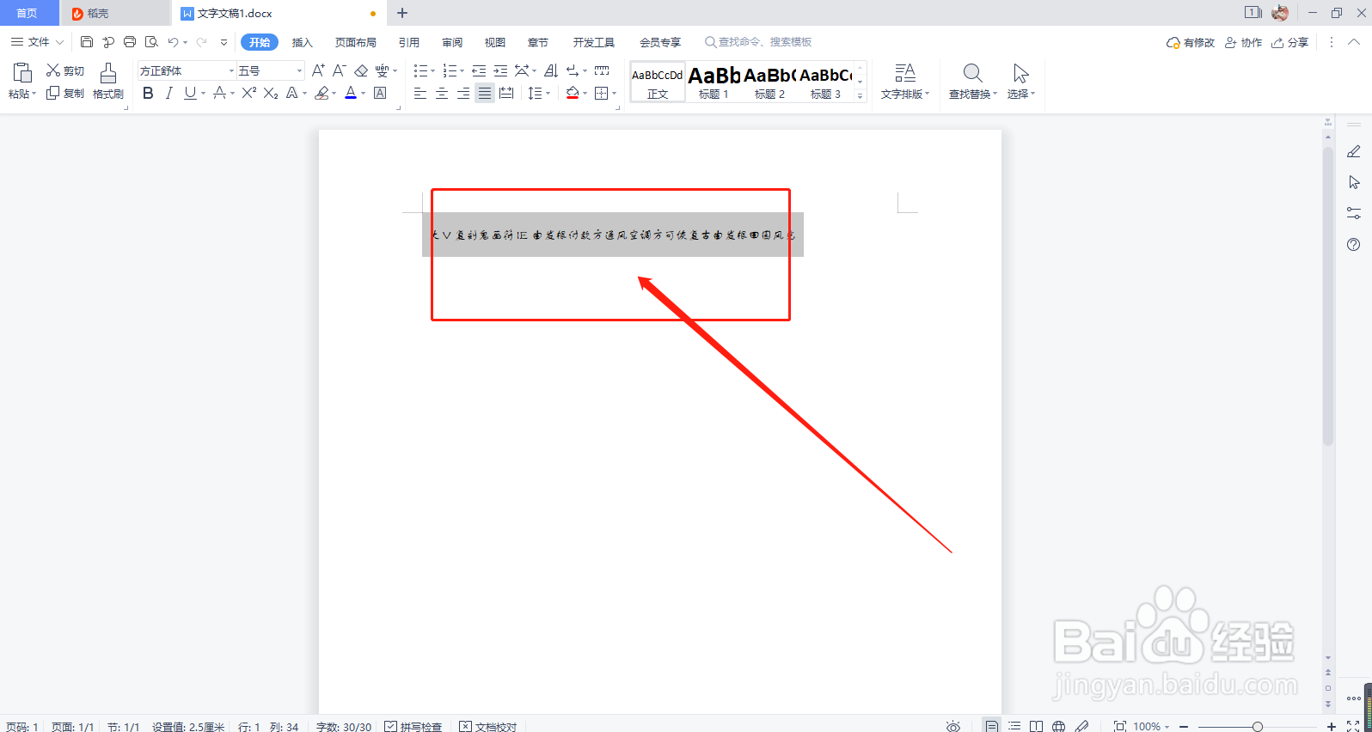The image size is (1372, 732).
Task: Open the bullet list dropdown
Action: pyautogui.click(x=432, y=70)
